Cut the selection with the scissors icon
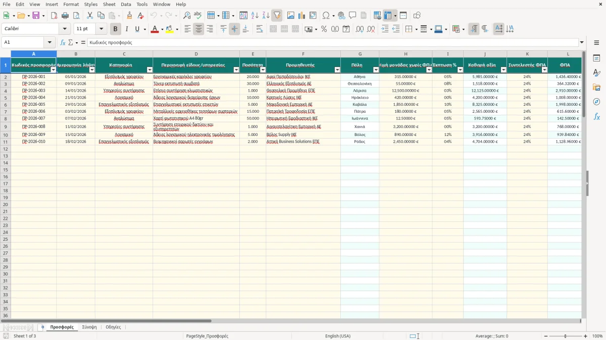Image resolution: width=606 pixels, height=340 pixels. (90, 16)
